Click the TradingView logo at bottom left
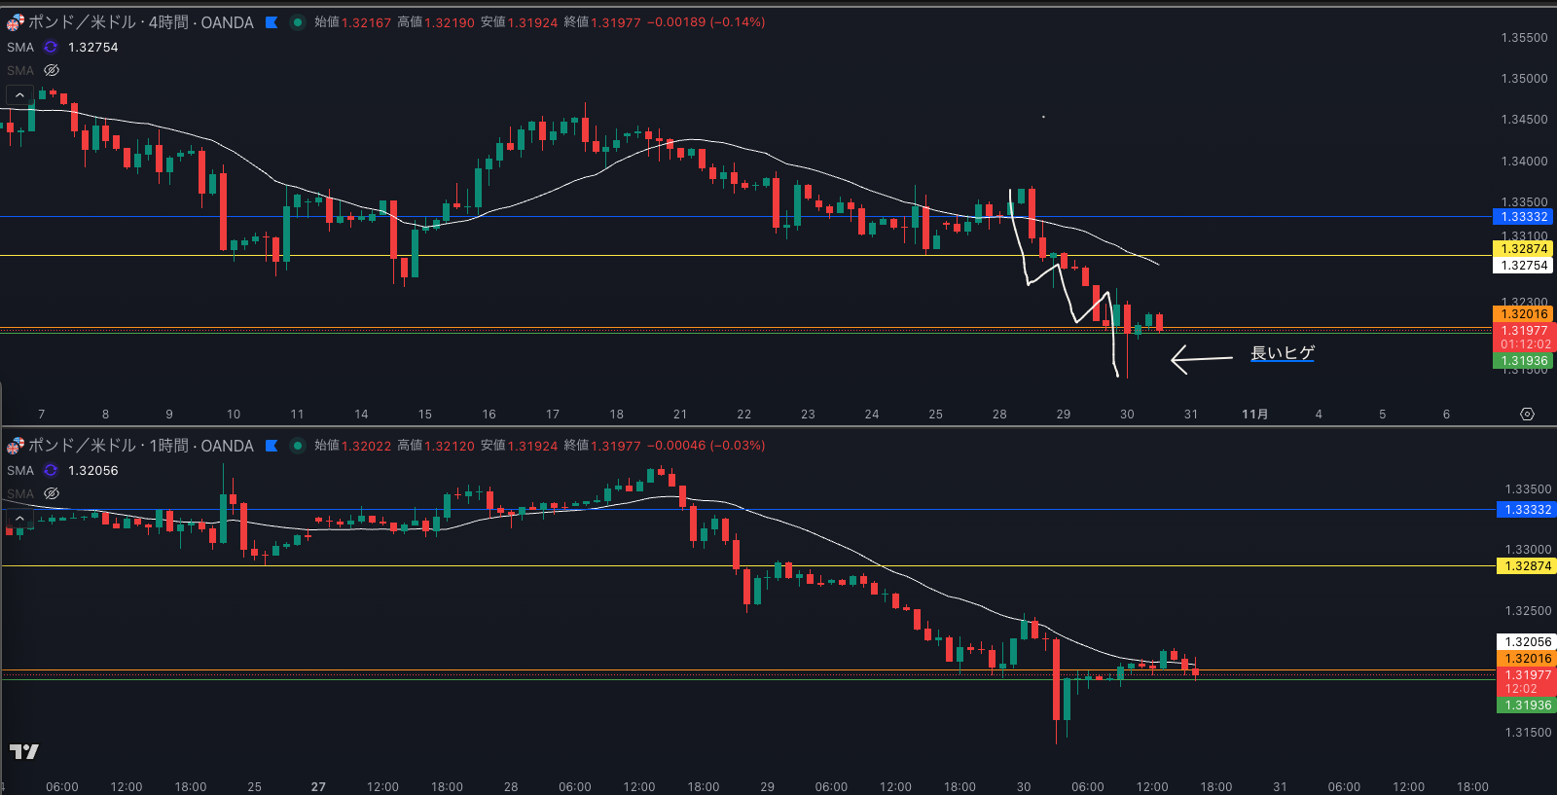Image resolution: width=1557 pixels, height=795 pixels. (23, 751)
